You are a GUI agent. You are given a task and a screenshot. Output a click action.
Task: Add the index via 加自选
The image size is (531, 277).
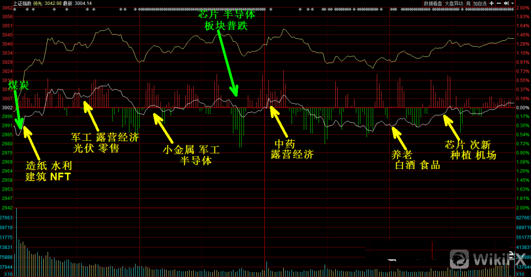point(480,3)
